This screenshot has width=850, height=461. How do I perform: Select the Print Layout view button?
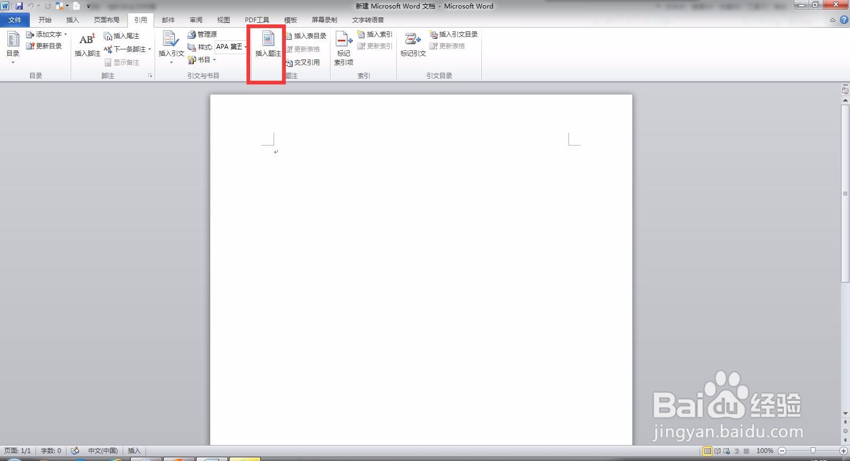coord(707,451)
